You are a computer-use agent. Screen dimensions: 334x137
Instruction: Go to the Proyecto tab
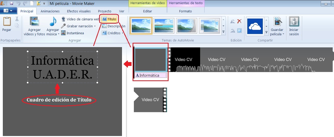105,11
